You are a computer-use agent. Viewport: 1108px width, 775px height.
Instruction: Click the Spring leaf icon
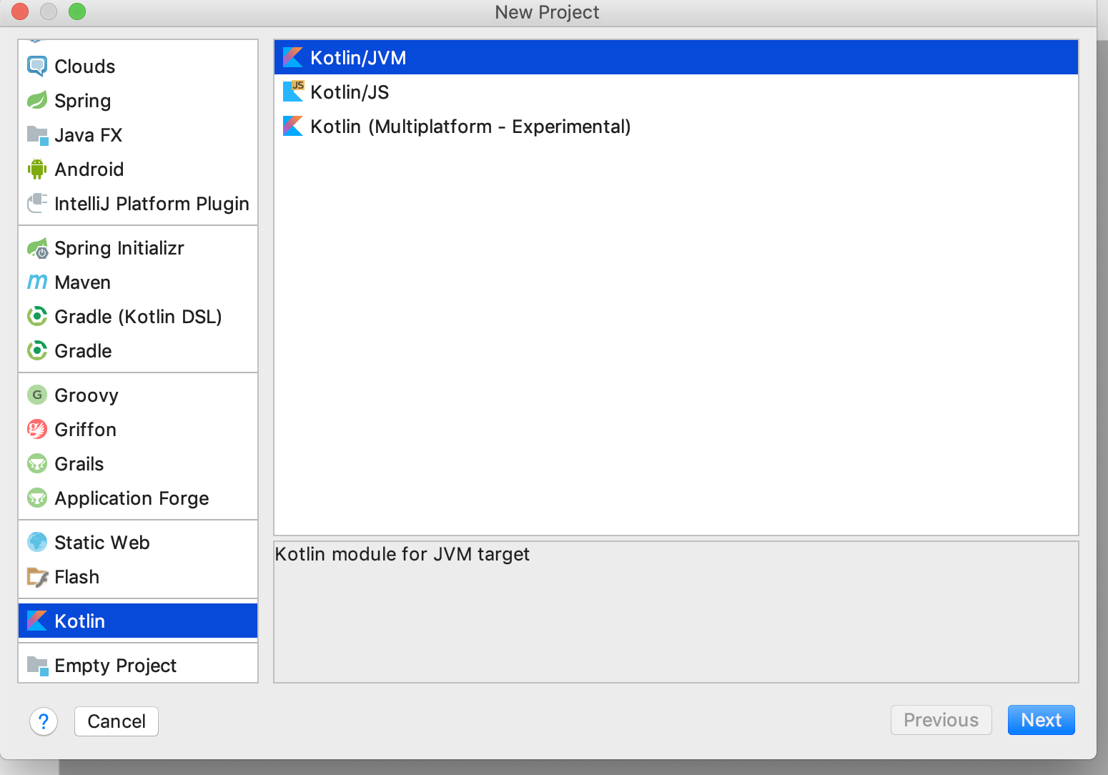[37, 101]
